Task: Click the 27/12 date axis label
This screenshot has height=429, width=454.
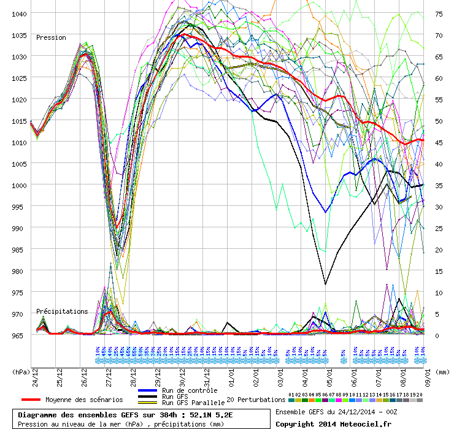Action: 109,378
